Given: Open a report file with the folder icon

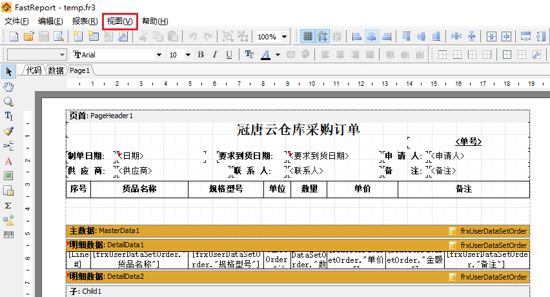Looking at the screenshot, I should click(29, 36).
